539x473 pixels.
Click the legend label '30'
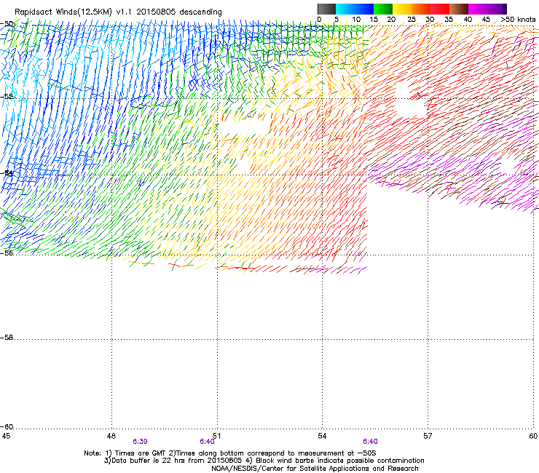coord(430,20)
